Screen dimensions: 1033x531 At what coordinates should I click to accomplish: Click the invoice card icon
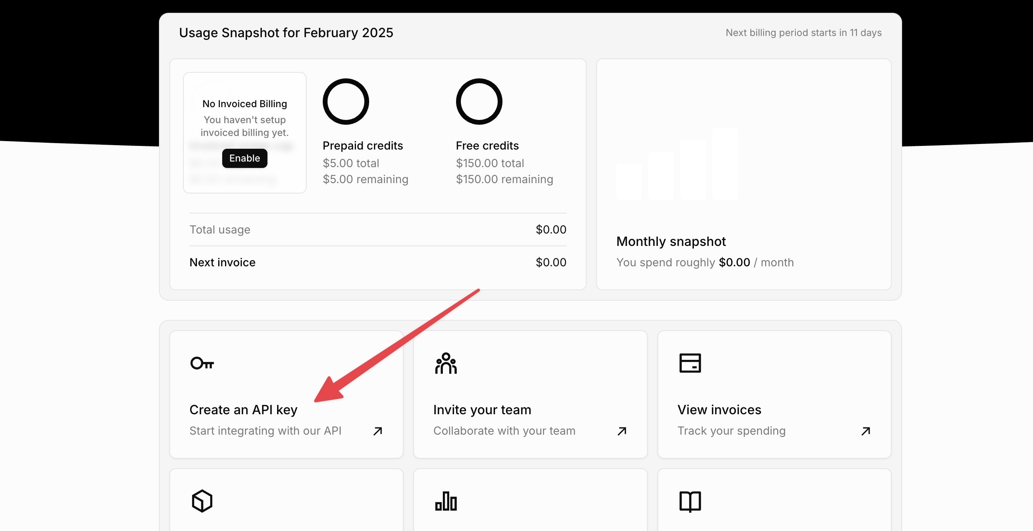click(690, 363)
